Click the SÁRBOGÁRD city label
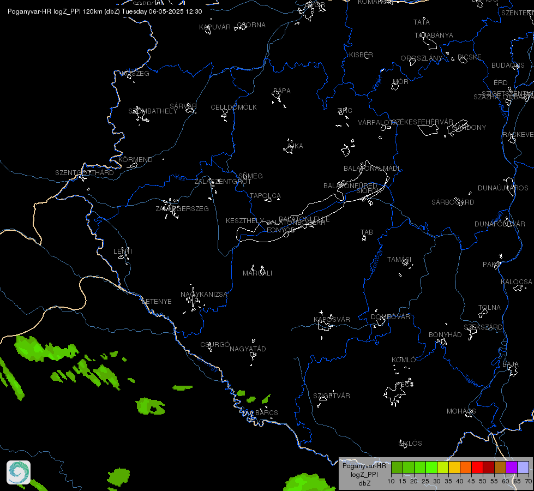Viewport: 534px width, 491px height. 453,202
